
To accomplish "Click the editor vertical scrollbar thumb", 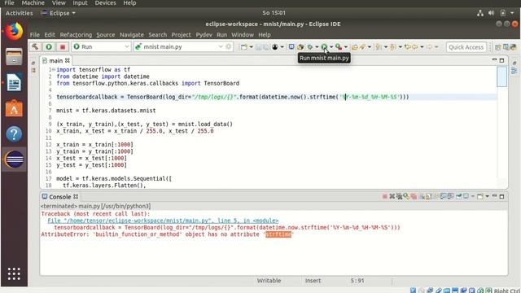I will [x=502, y=76].
